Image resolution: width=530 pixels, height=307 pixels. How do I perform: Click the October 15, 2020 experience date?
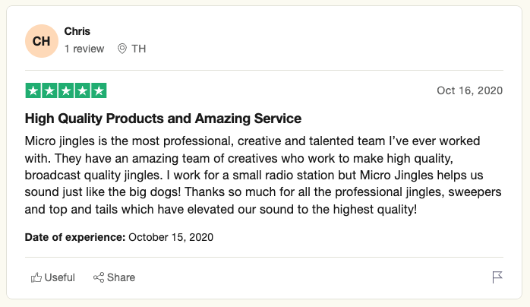[171, 237]
